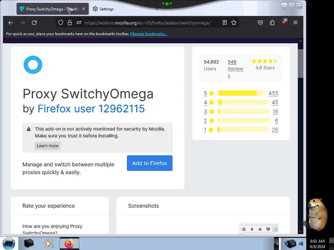Reload the current page
Image resolution: width=334 pixels, height=250 pixels.
[x=34, y=23]
